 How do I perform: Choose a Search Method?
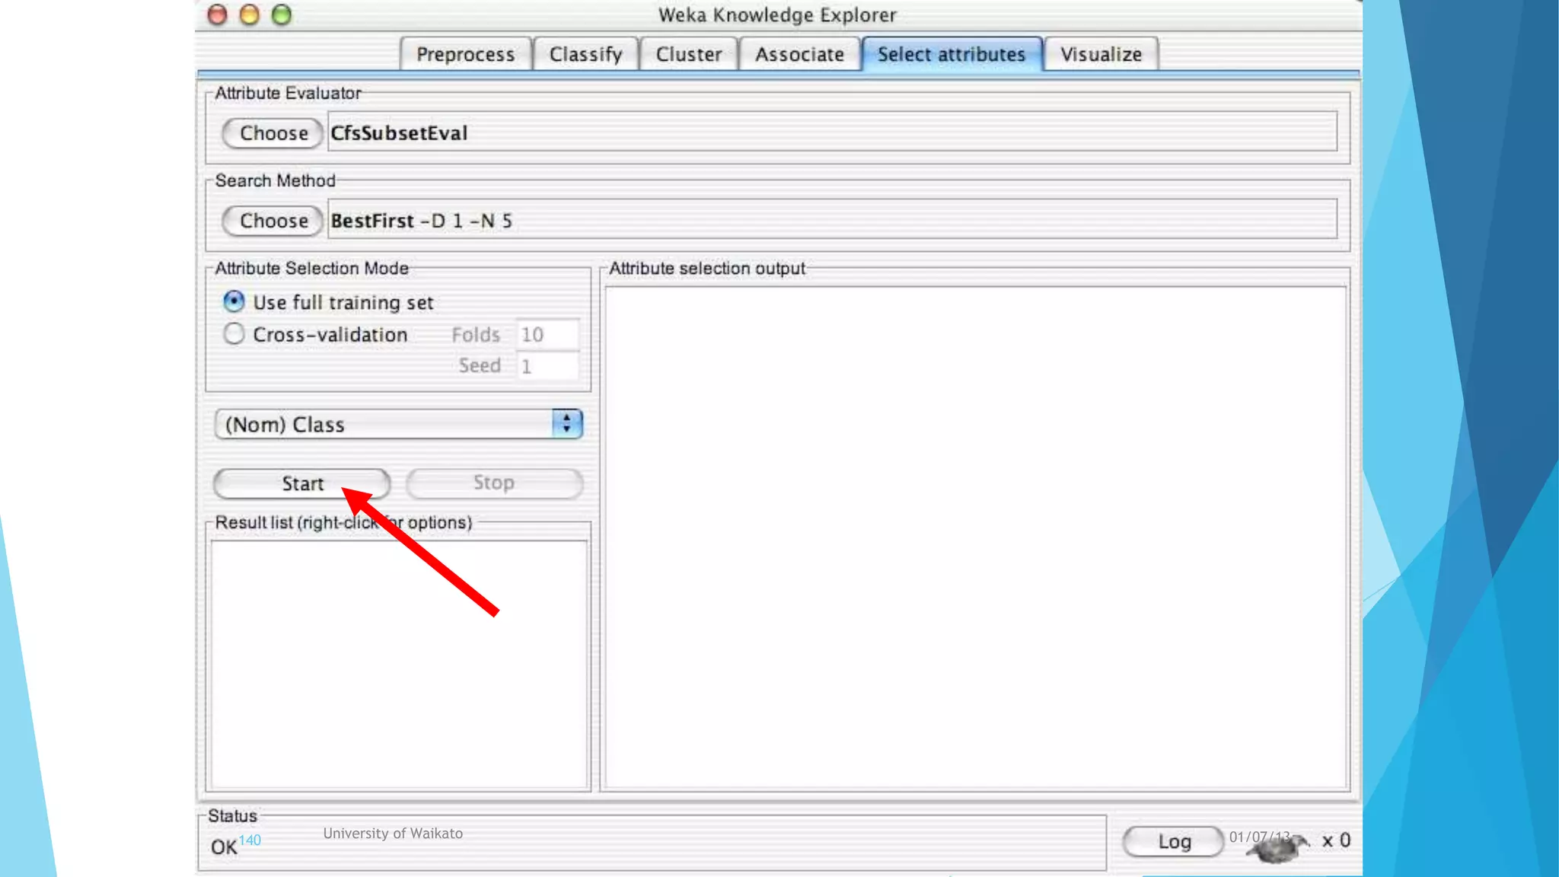pos(273,221)
